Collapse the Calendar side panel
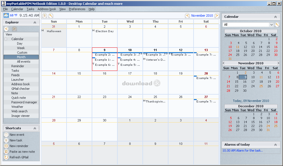Image resolution: width=283 pixels, height=166 pixels. point(275,17)
